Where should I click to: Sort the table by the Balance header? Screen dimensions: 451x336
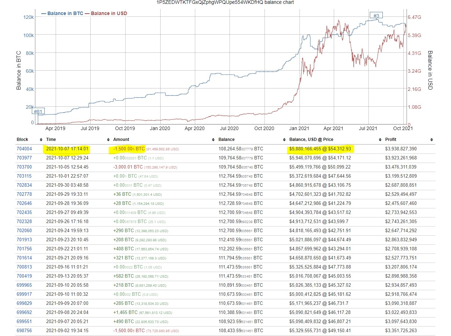point(226,139)
